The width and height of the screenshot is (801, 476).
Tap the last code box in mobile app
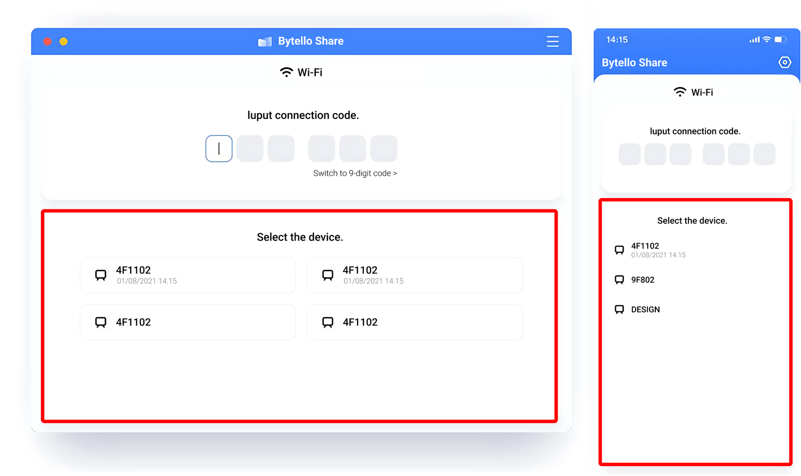764,154
